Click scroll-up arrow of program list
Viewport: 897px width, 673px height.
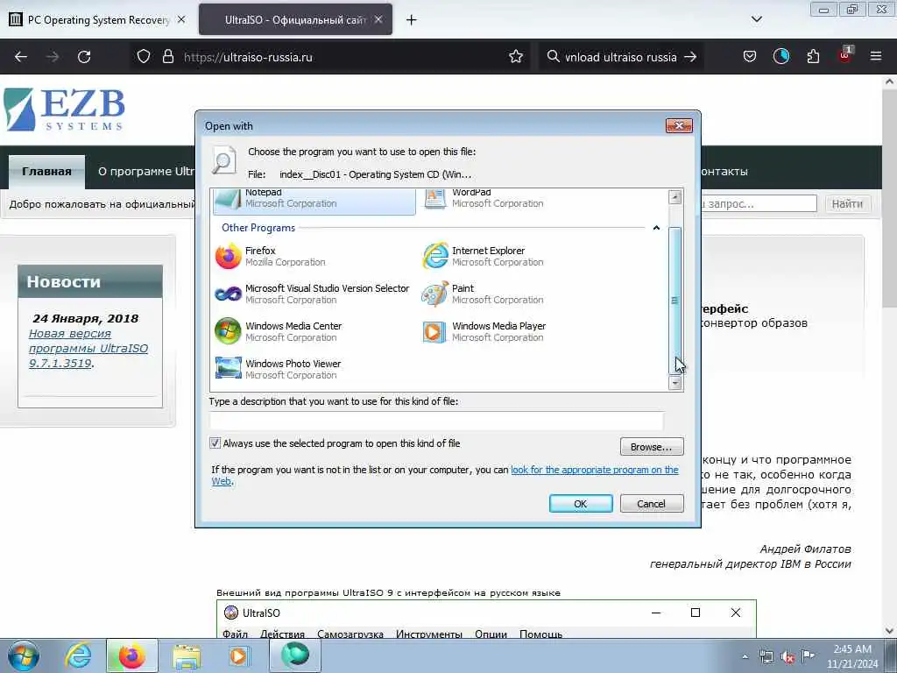[x=675, y=197]
